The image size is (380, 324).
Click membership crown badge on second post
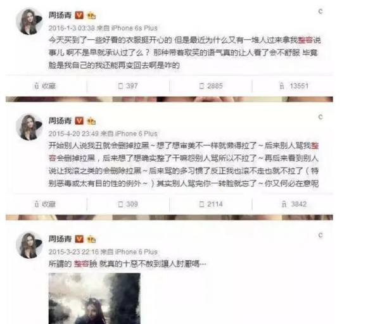point(91,121)
